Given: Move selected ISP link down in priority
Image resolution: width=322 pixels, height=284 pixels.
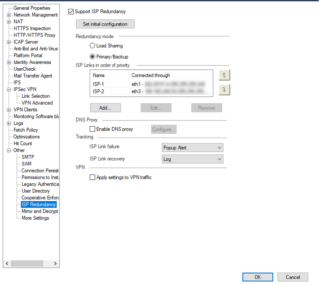Looking at the screenshot, I should pos(224,90).
